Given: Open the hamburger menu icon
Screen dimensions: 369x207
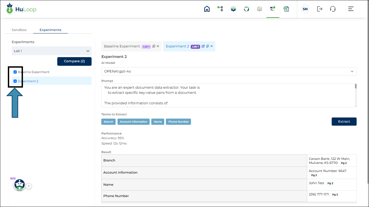Looking at the screenshot, I should (351, 9).
